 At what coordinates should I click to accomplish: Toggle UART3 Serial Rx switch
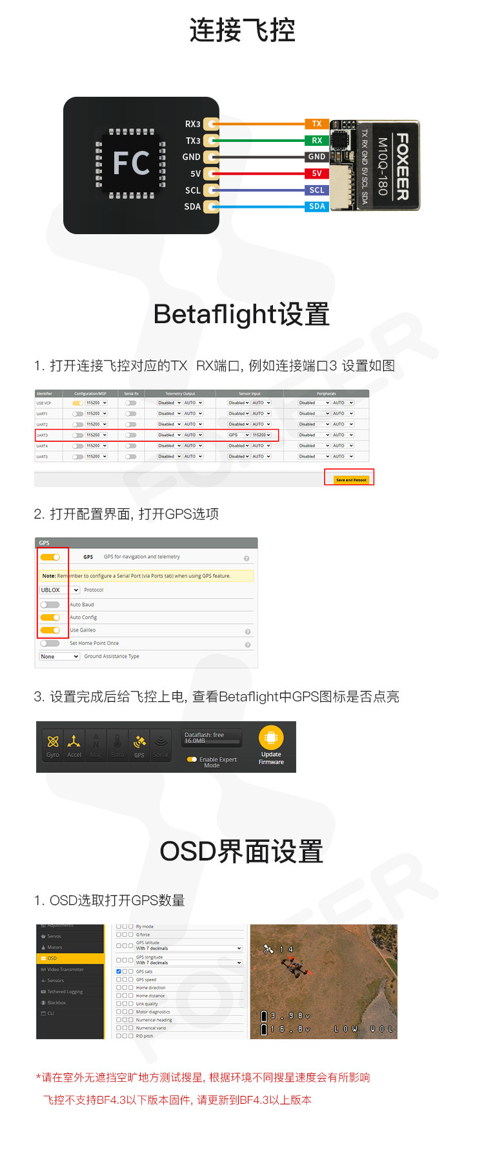point(131,435)
